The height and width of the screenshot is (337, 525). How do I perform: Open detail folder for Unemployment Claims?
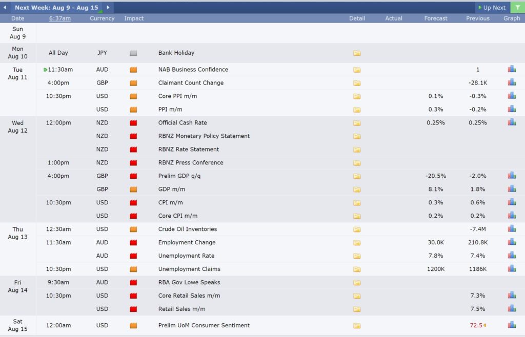point(357,269)
